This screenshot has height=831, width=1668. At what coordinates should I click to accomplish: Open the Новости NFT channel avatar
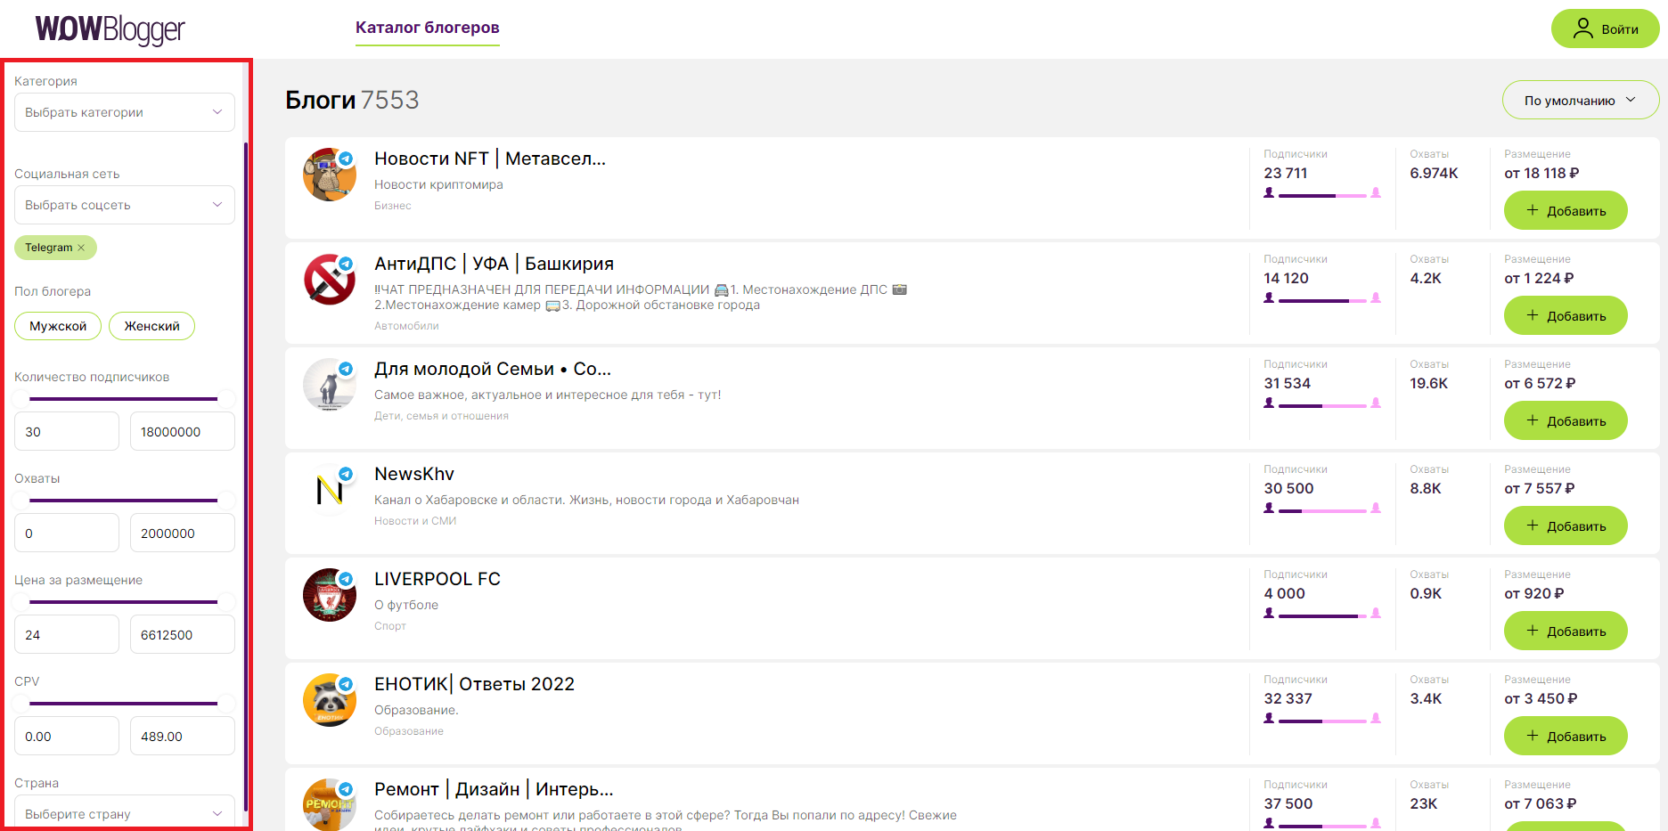click(329, 175)
